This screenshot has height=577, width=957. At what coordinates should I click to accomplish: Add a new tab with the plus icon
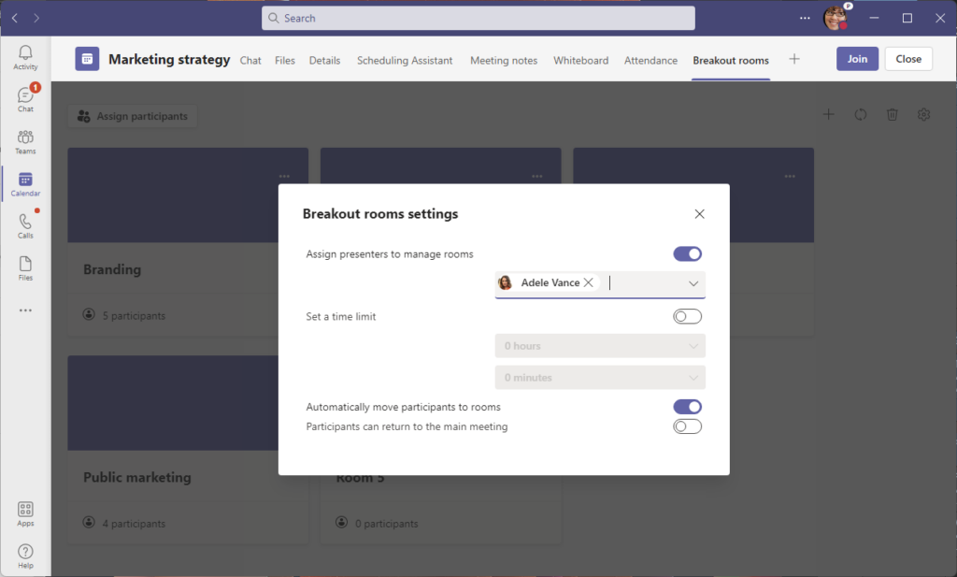pyautogui.click(x=794, y=59)
